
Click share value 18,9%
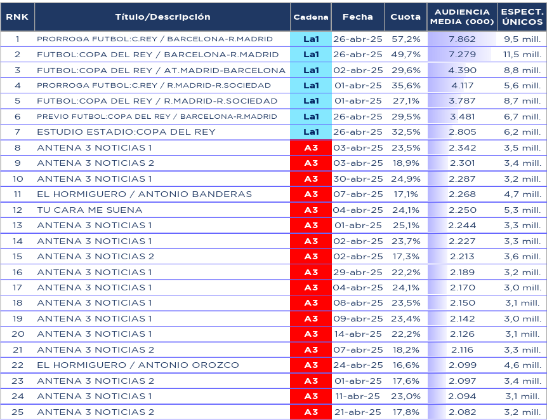405,163
